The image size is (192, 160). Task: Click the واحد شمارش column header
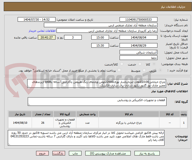click(x=87, y=114)
